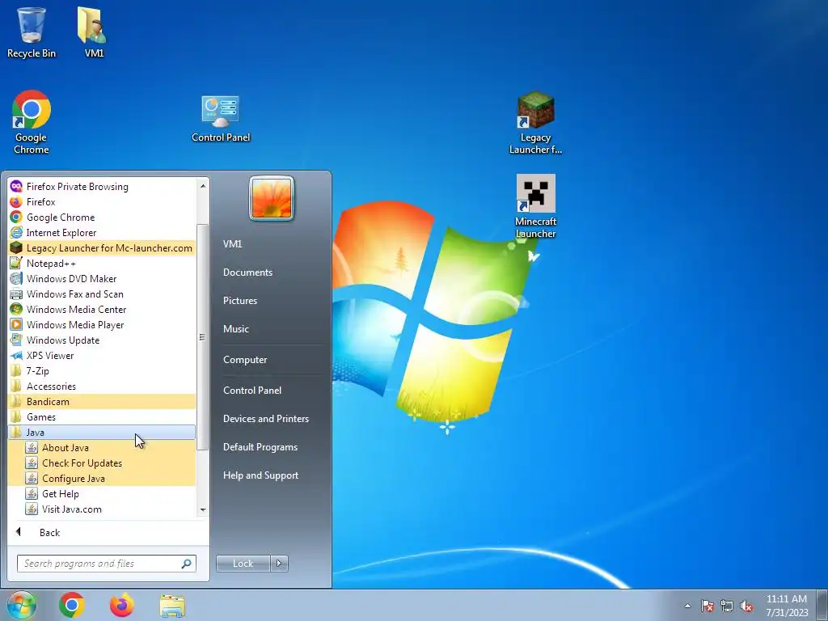Screen dimensions: 828x621
Task: Select the Google Chrome desktop shortcut
Action: click(32, 123)
